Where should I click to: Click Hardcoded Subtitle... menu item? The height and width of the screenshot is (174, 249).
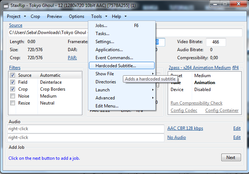pyautogui.click(x=122, y=65)
